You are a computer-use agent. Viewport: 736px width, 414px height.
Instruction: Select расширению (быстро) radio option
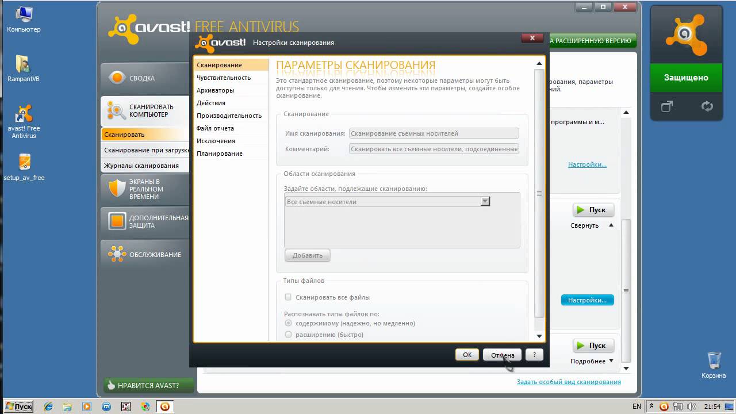pos(289,334)
